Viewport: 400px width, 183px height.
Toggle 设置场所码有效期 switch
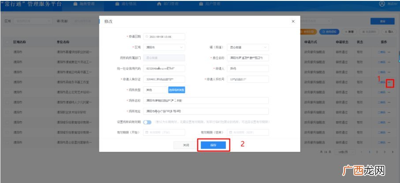pos(147,122)
